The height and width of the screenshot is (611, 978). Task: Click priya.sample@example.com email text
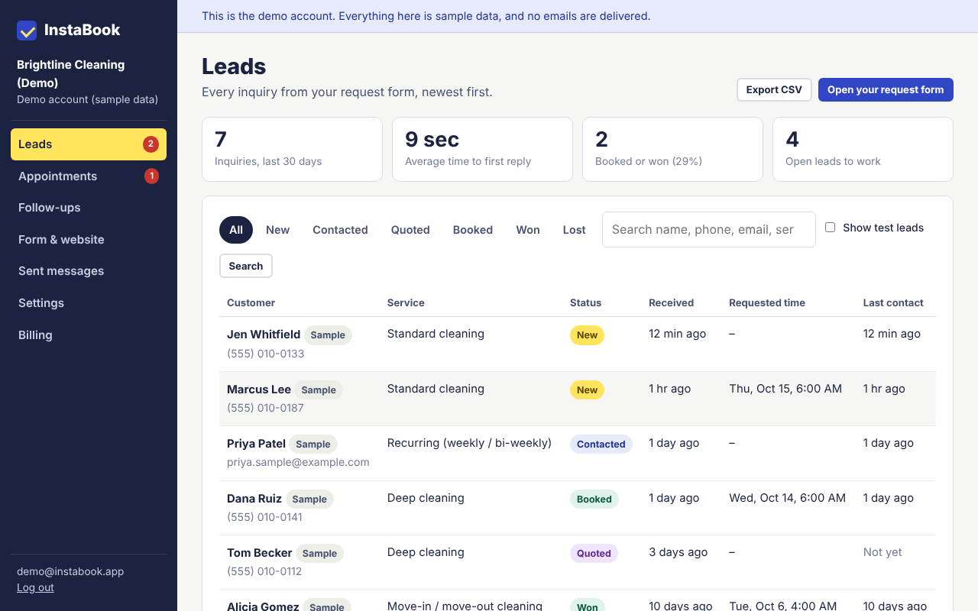(298, 462)
